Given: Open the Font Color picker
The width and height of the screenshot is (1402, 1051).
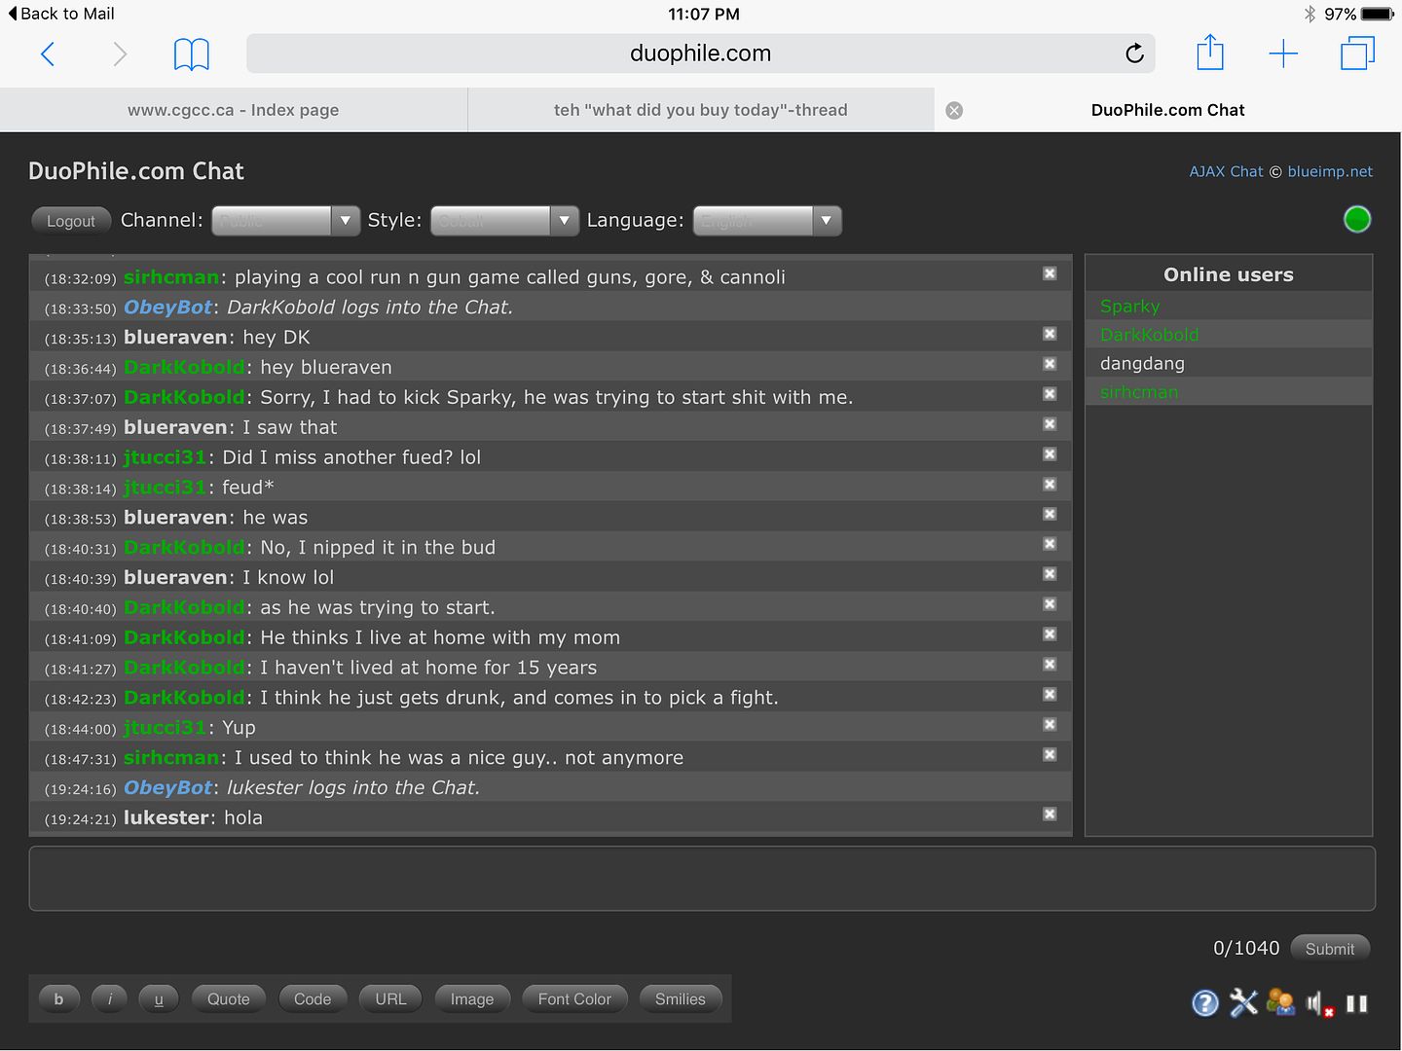Looking at the screenshot, I should (x=574, y=999).
